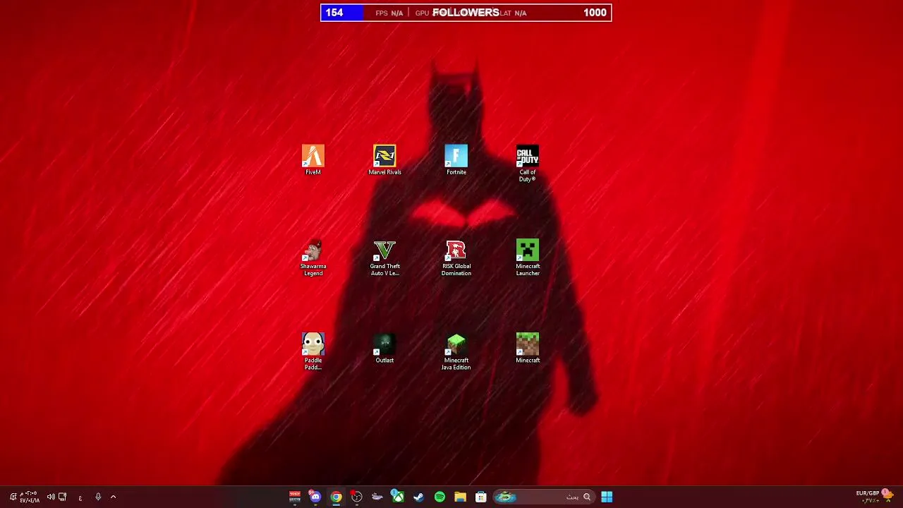Click the Paddle Paddle desktop icon
903x508 pixels.
(x=313, y=351)
